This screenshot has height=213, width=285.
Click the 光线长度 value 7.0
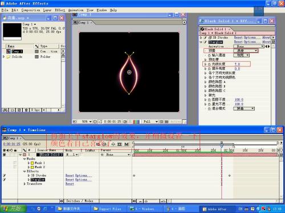click(x=237, y=64)
